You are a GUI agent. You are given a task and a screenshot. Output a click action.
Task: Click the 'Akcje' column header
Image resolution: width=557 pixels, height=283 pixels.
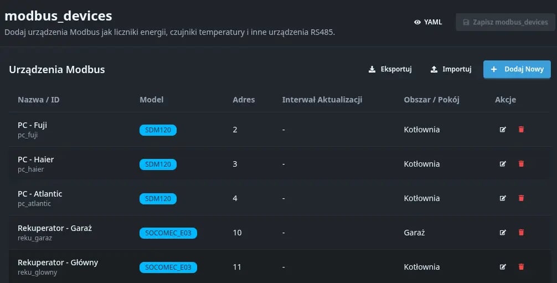(x=506, y=100)
